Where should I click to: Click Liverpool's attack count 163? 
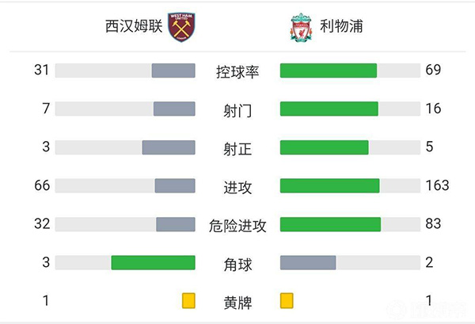[x=437, y=186]
